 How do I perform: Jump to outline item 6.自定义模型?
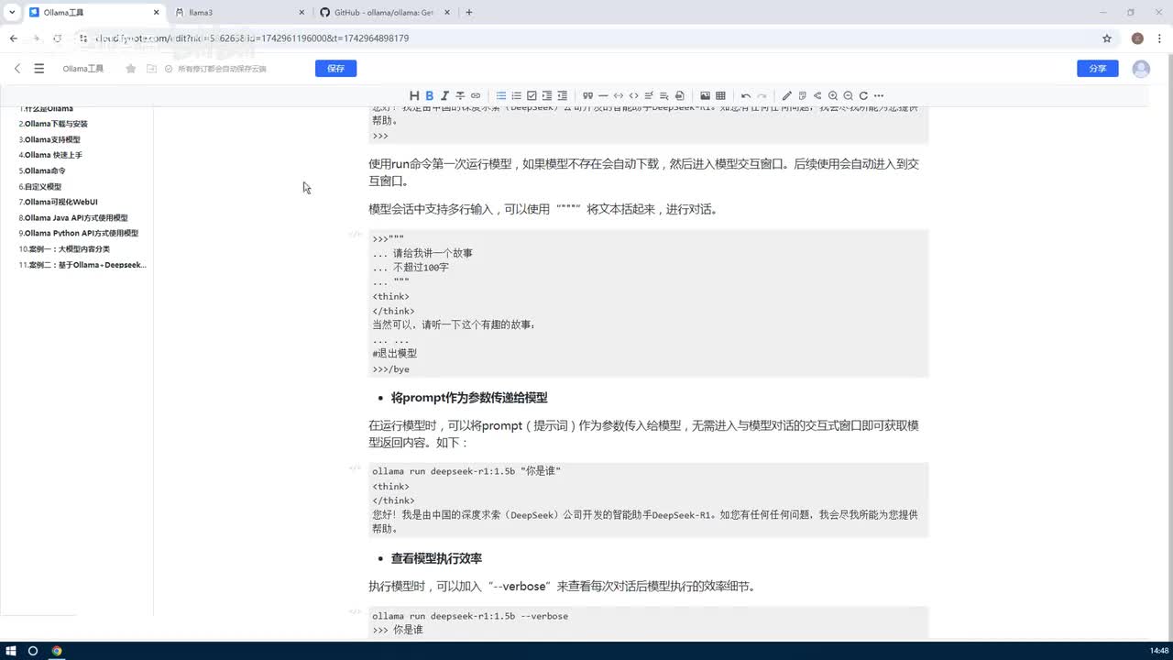pyautogui.click(x=40, y=186)
